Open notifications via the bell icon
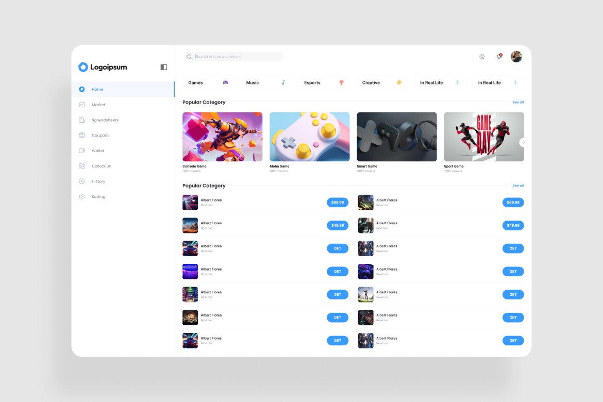The image size is (603, 402). click(498, 57)
